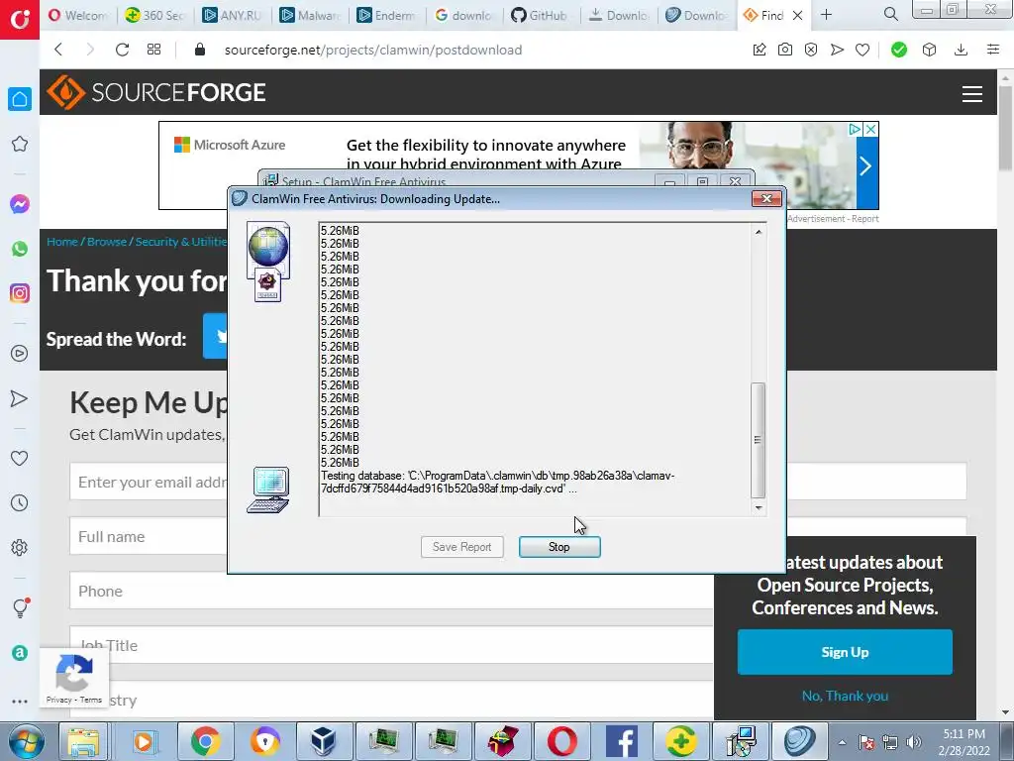Click the green check extension icon
Viewport: 1014px width, 761px height.
click(899, 50)
